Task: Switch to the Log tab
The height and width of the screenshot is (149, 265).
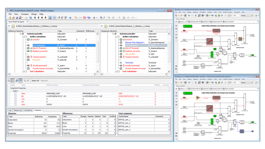Action: [x=10, y=110]
